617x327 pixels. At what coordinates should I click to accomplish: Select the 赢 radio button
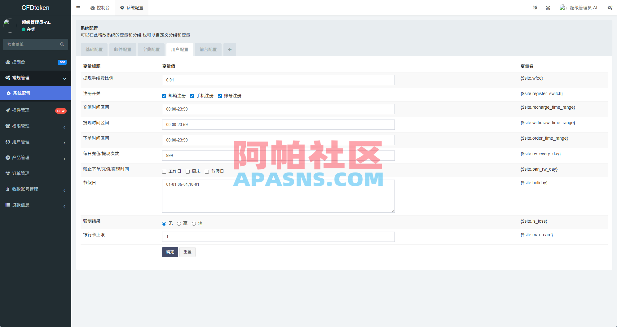(179, 224)
